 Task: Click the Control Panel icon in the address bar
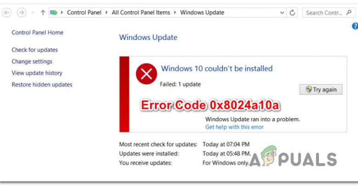coord(54,12)
